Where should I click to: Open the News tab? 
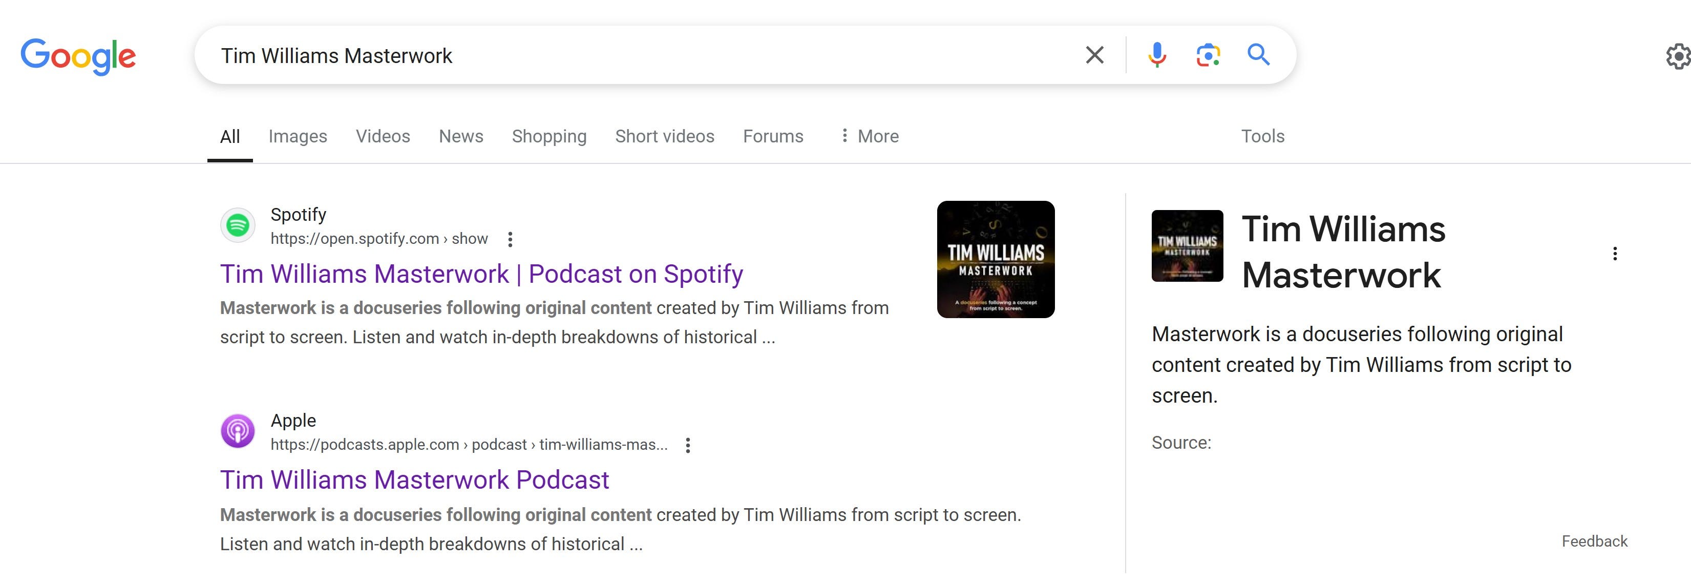click(461, 137)
